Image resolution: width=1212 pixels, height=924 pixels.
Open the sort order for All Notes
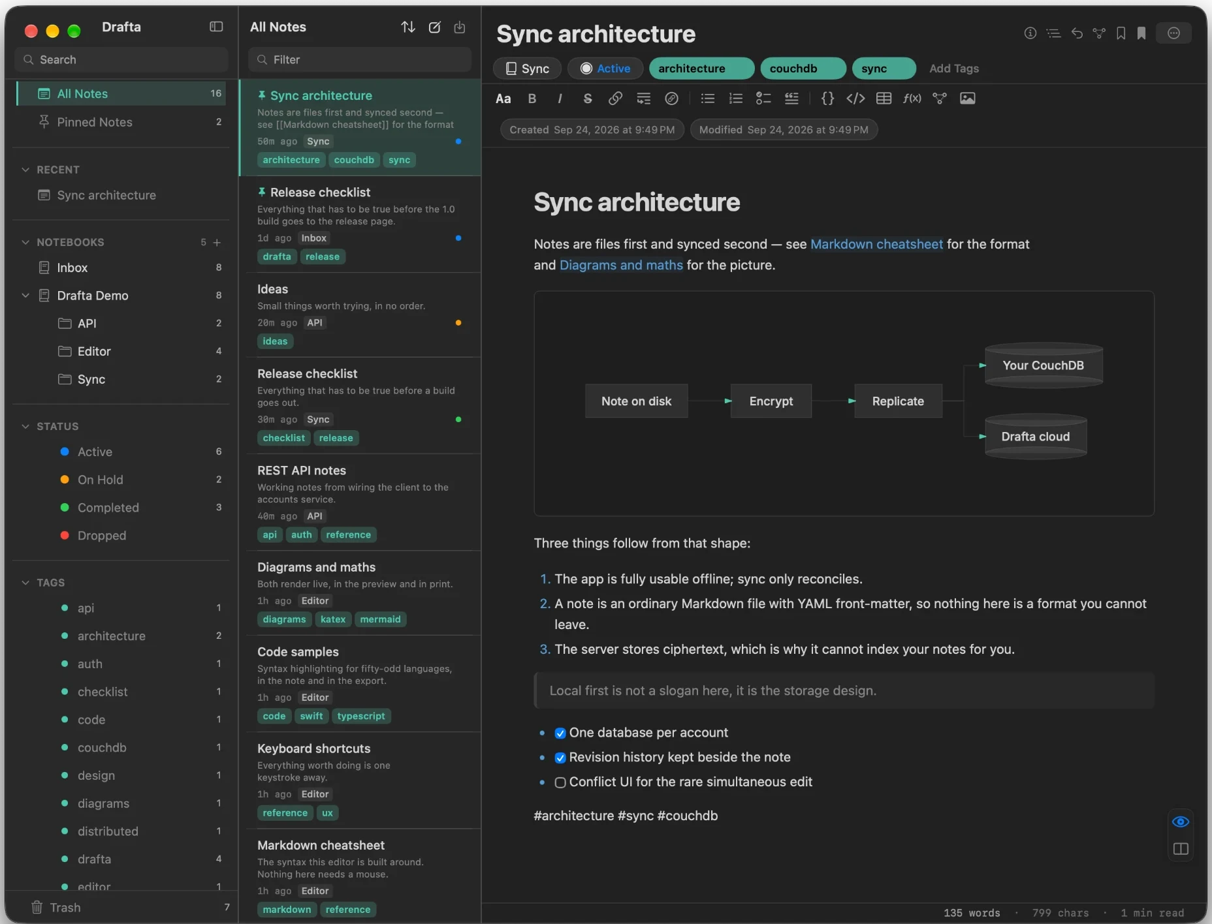point(408,27)
